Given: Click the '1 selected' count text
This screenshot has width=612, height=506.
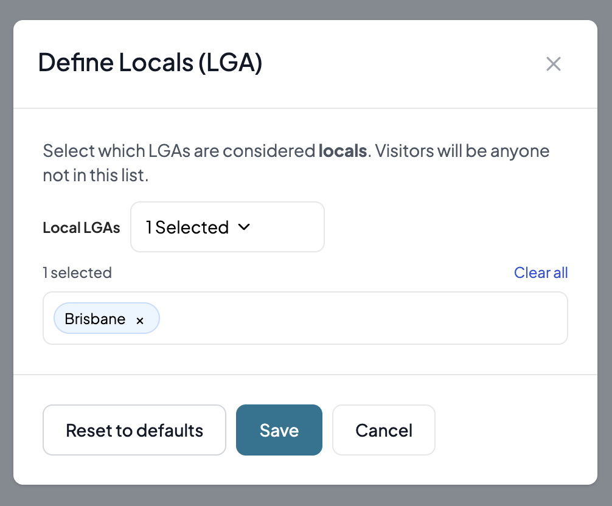Looking at the screenshot, I should (77, 272).
